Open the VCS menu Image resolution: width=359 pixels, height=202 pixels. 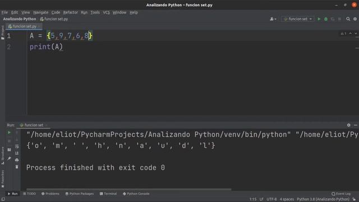pos(106,12)
